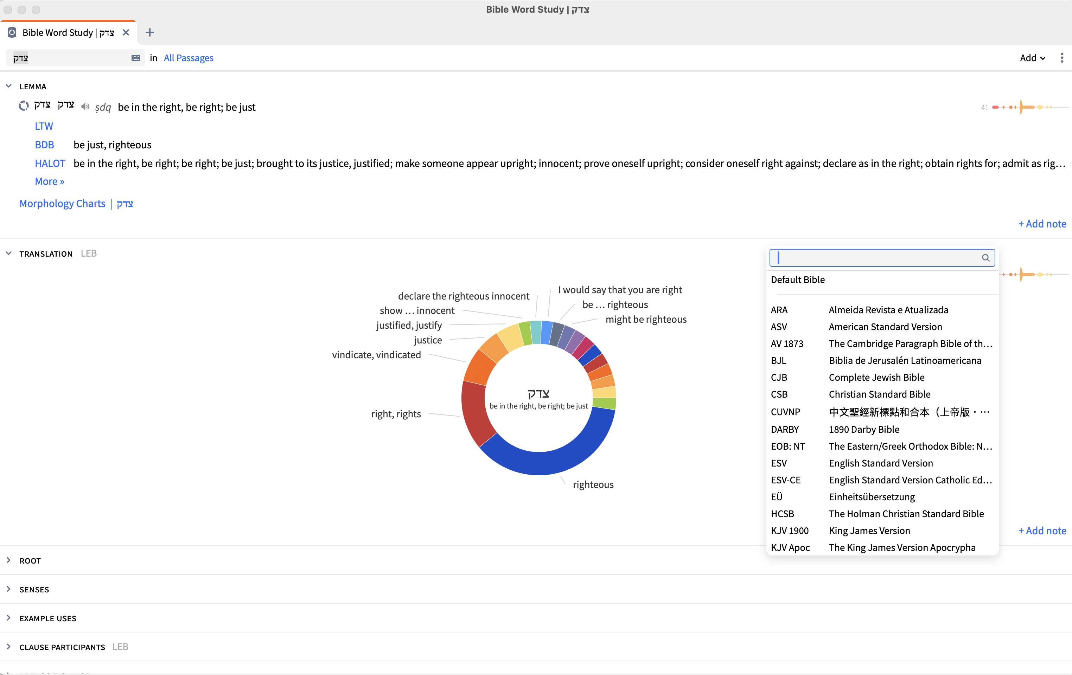1072x675 pixels.
Task: Open the BDB lexicon link
Action: click(x=44, y=144)
